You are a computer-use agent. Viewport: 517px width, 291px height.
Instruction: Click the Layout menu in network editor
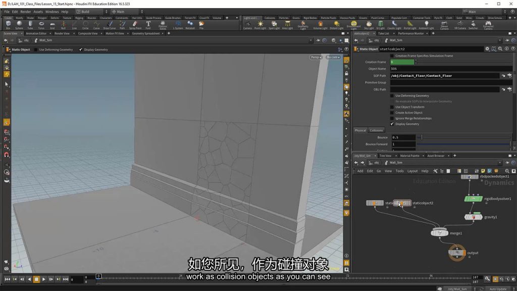tap(412, 171)
